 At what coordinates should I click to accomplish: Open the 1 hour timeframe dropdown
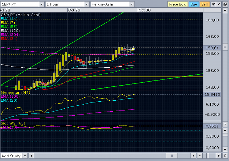[x=87, y=4]
